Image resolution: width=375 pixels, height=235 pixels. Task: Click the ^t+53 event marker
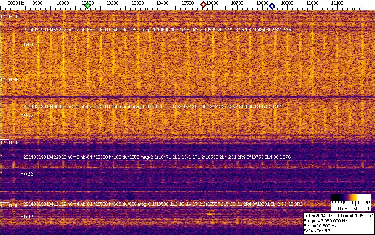[x=27, y=44]
